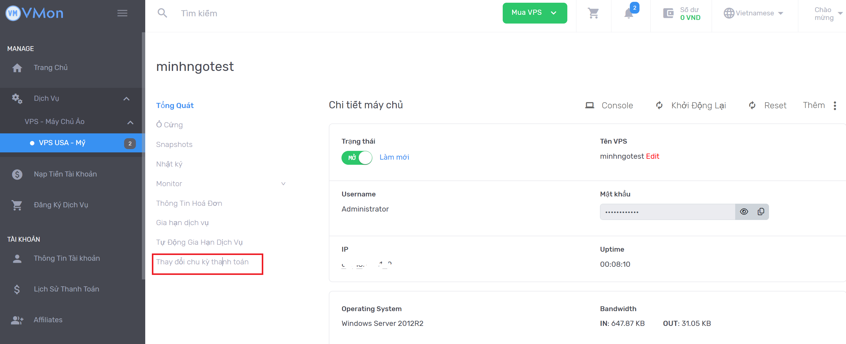Screen dimensions: 846x344
Task: Toggle the MỞ server status switch
Action: coord(357,158)
